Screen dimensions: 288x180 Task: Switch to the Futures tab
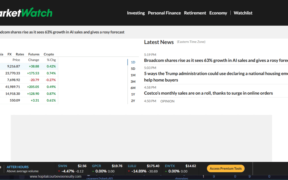coord(34,54)
